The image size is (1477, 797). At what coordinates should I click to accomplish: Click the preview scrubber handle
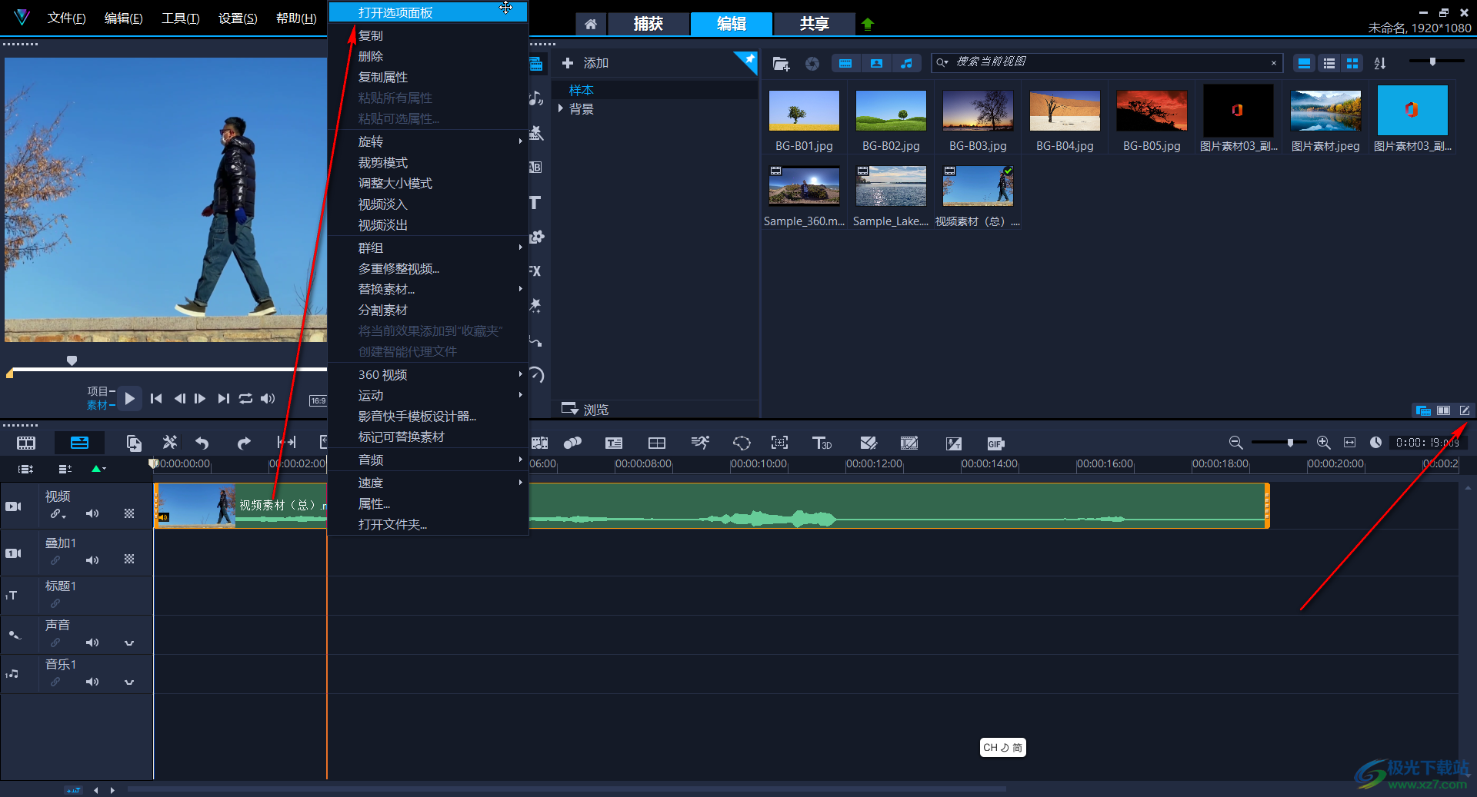click(x=72, y=360)
